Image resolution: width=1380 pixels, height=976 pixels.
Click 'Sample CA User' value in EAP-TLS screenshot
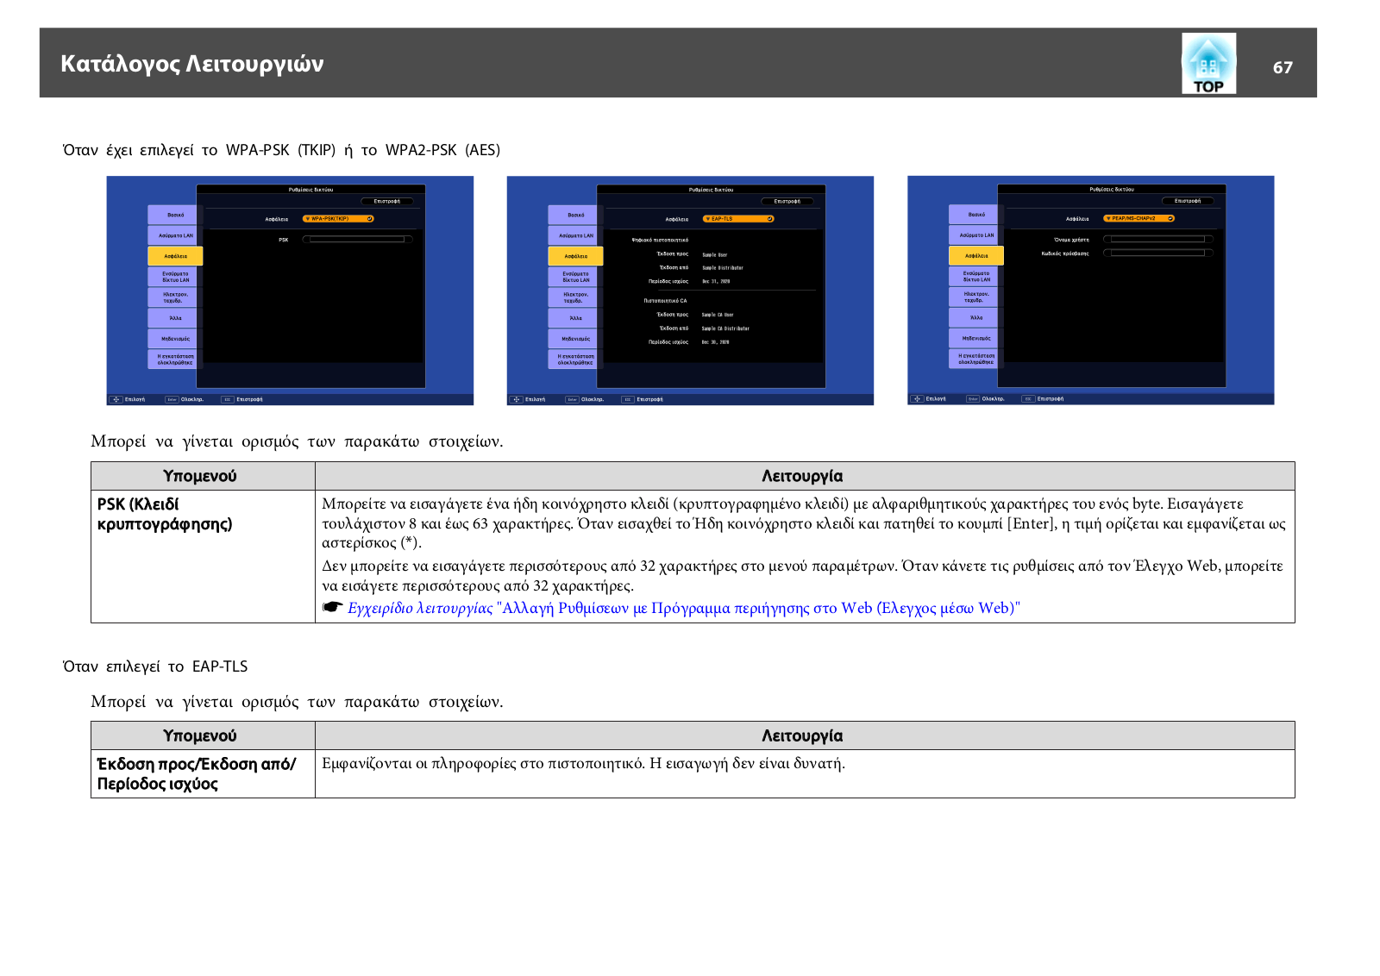718,315
